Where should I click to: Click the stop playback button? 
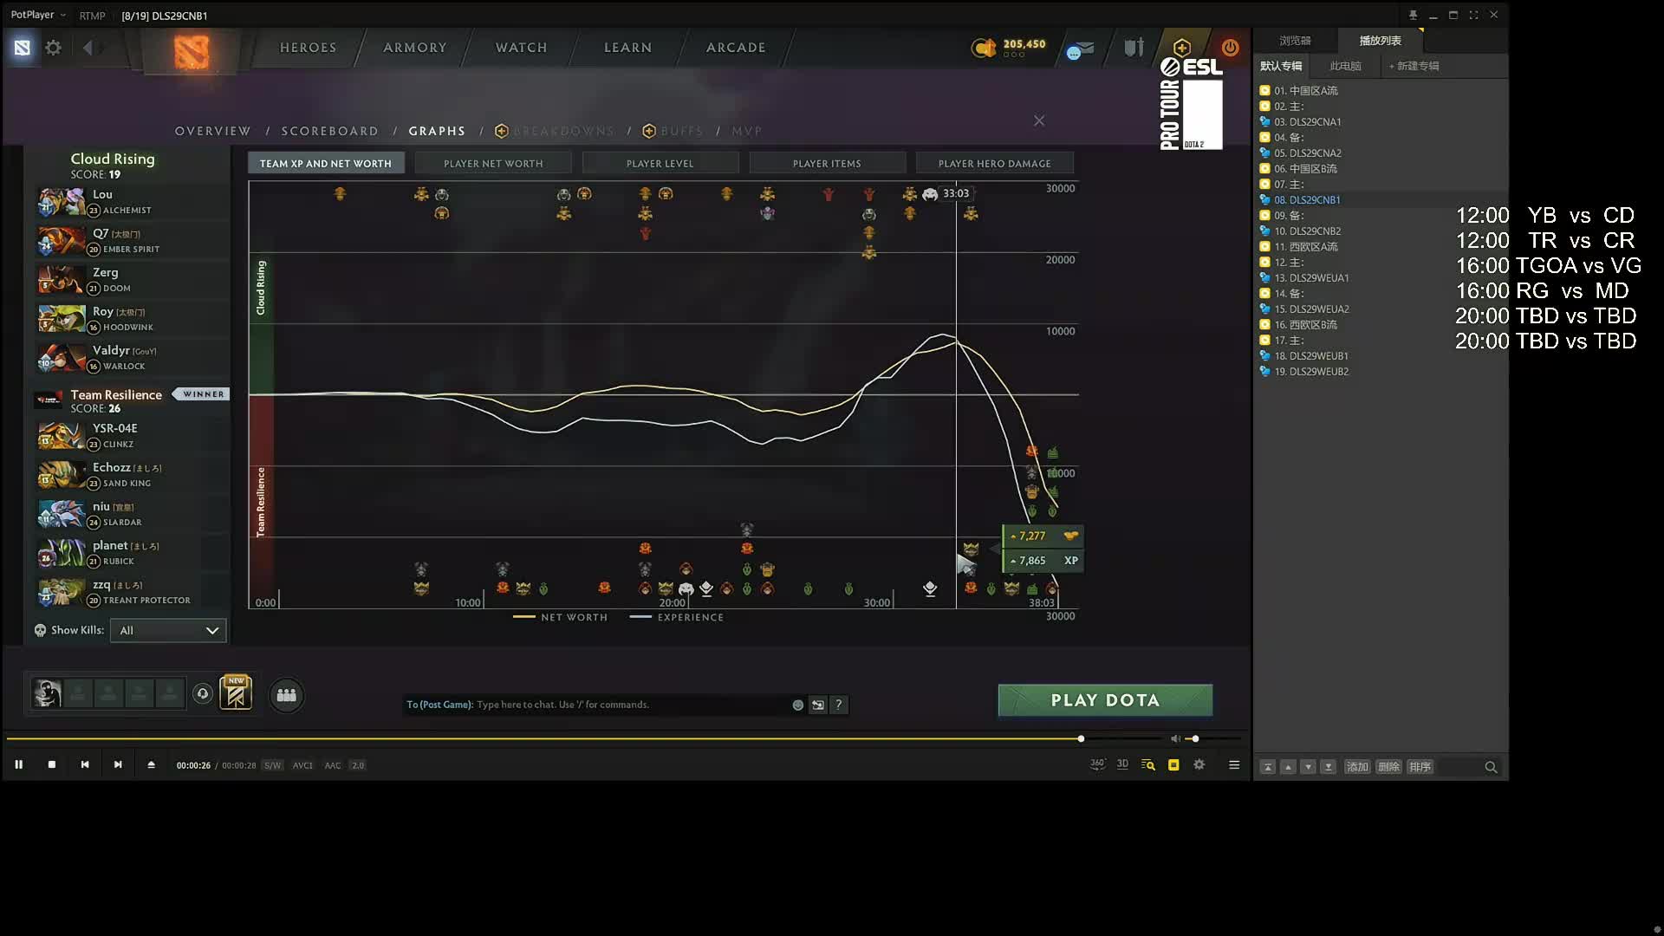coord(52,764)
